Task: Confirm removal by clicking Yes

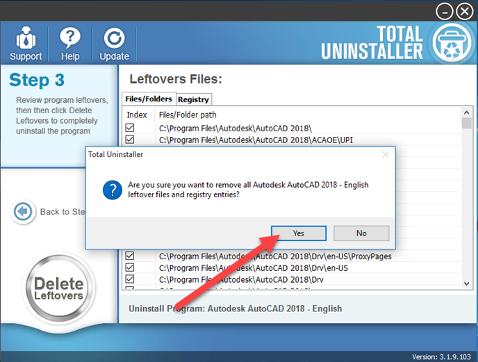Action: pos(299,233)
